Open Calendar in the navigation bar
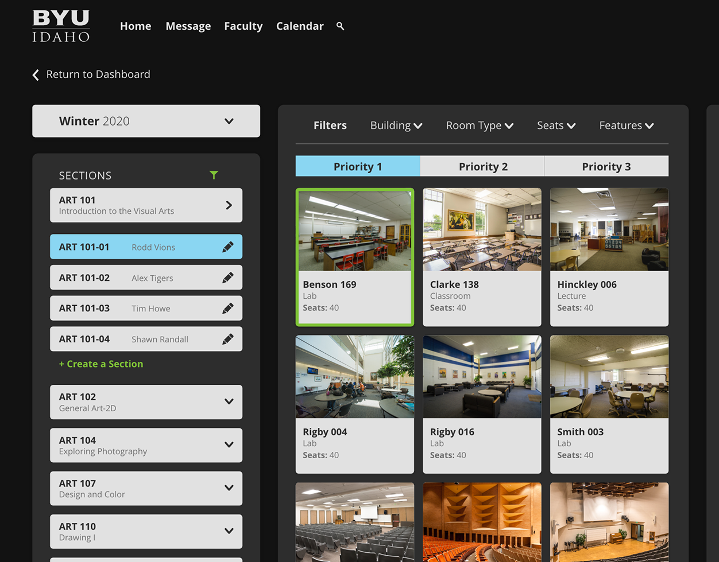The width and height of the screenshot is (719, 562). [300, 26]
